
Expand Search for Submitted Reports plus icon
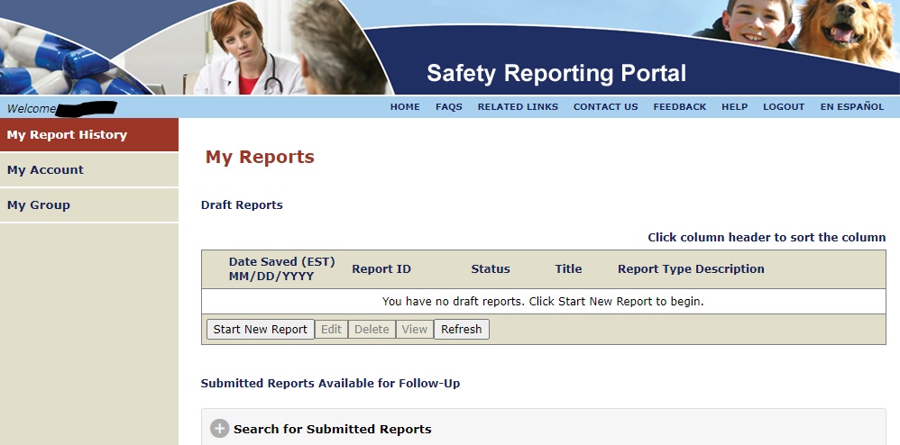tap(219, 429)
